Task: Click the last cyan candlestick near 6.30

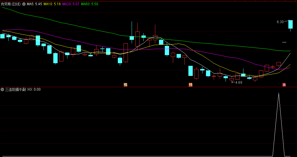Action: (290, 24)
